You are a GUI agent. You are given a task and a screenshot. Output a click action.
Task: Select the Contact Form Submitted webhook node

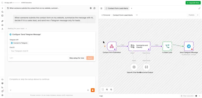[112, 46]
